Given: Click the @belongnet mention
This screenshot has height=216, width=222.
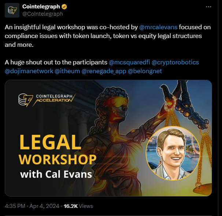Looking at the screenshot, I should click(x=145, y=71).
